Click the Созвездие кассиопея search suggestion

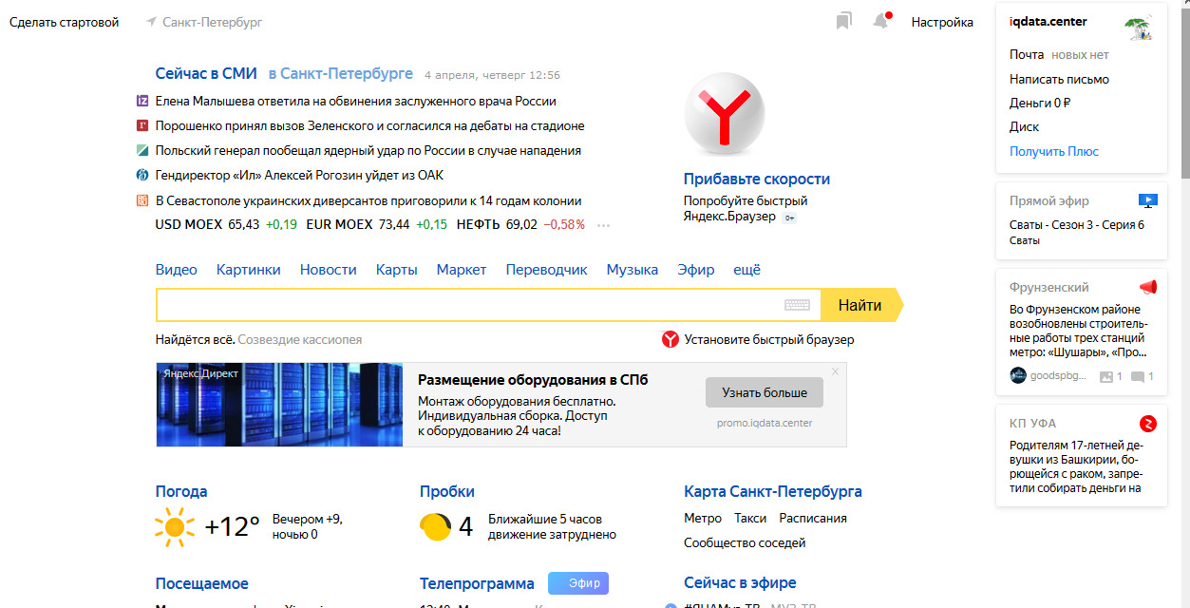click(300, 339)
